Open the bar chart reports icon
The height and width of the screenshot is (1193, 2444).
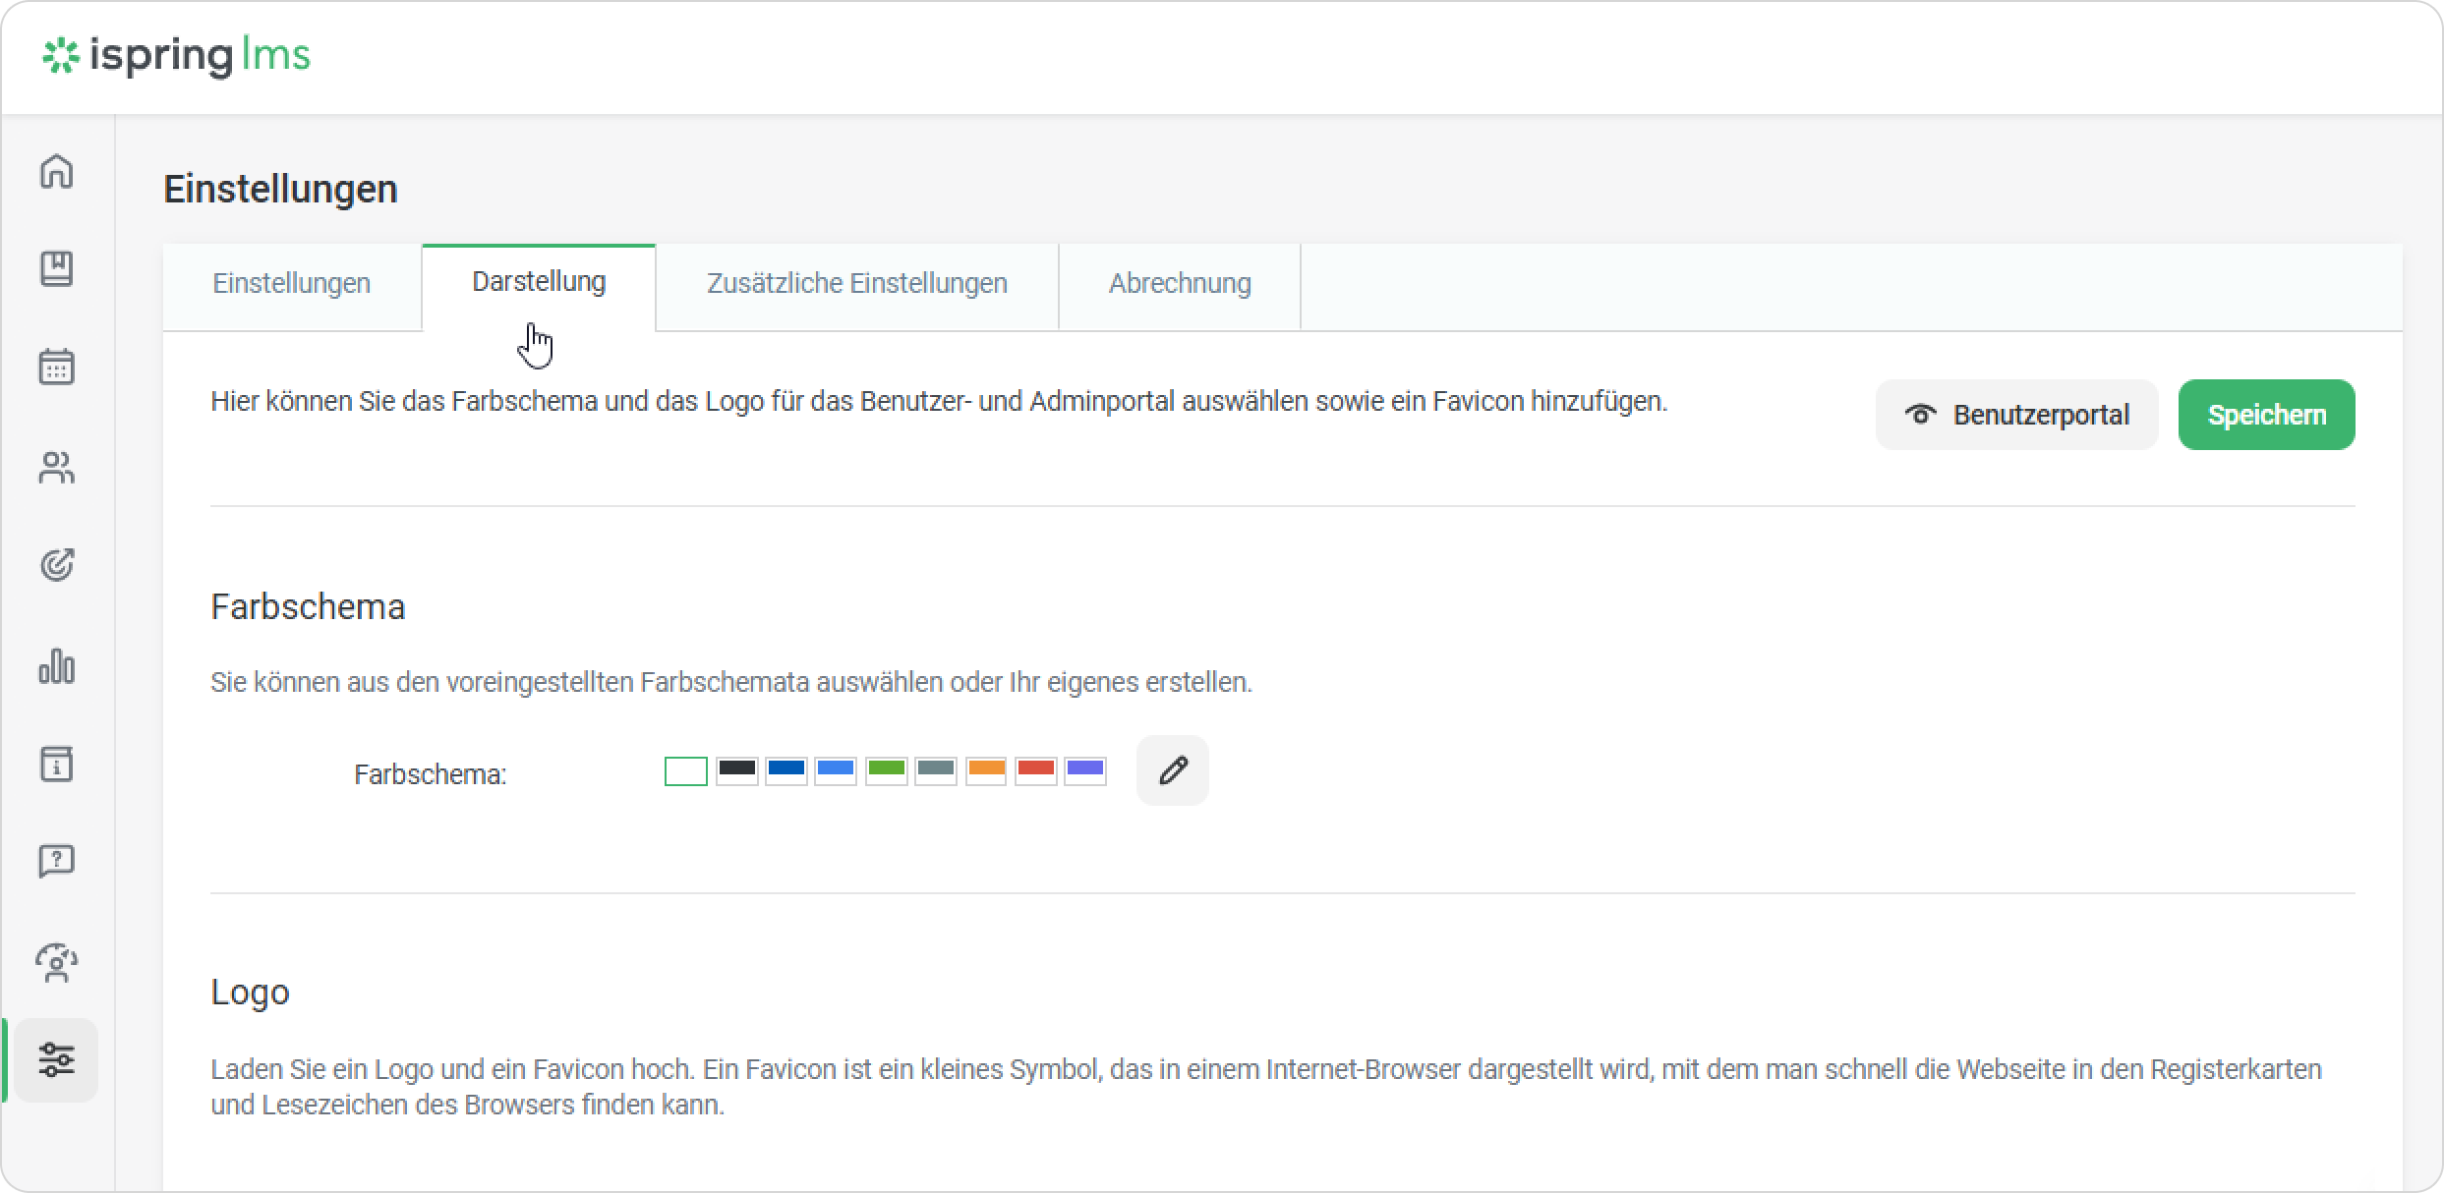coord(57,665)
